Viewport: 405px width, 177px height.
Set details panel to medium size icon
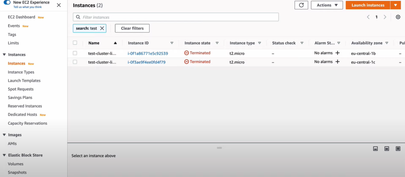(387, 149)
